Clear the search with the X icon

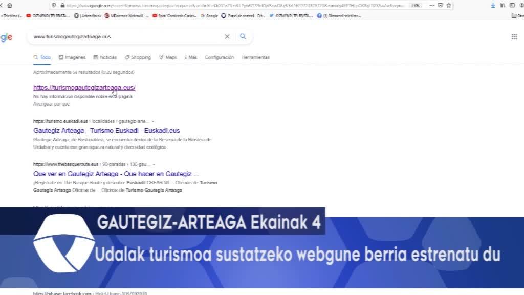227,37
